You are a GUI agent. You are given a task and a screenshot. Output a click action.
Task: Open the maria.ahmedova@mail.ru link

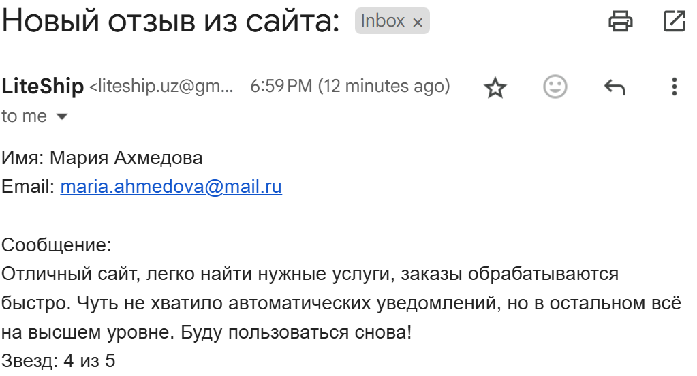(x=171, y=187)
